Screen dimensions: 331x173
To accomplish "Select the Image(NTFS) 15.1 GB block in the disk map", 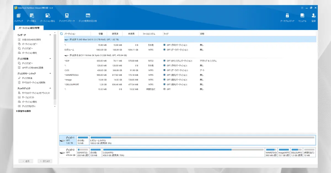I will 284,152.
